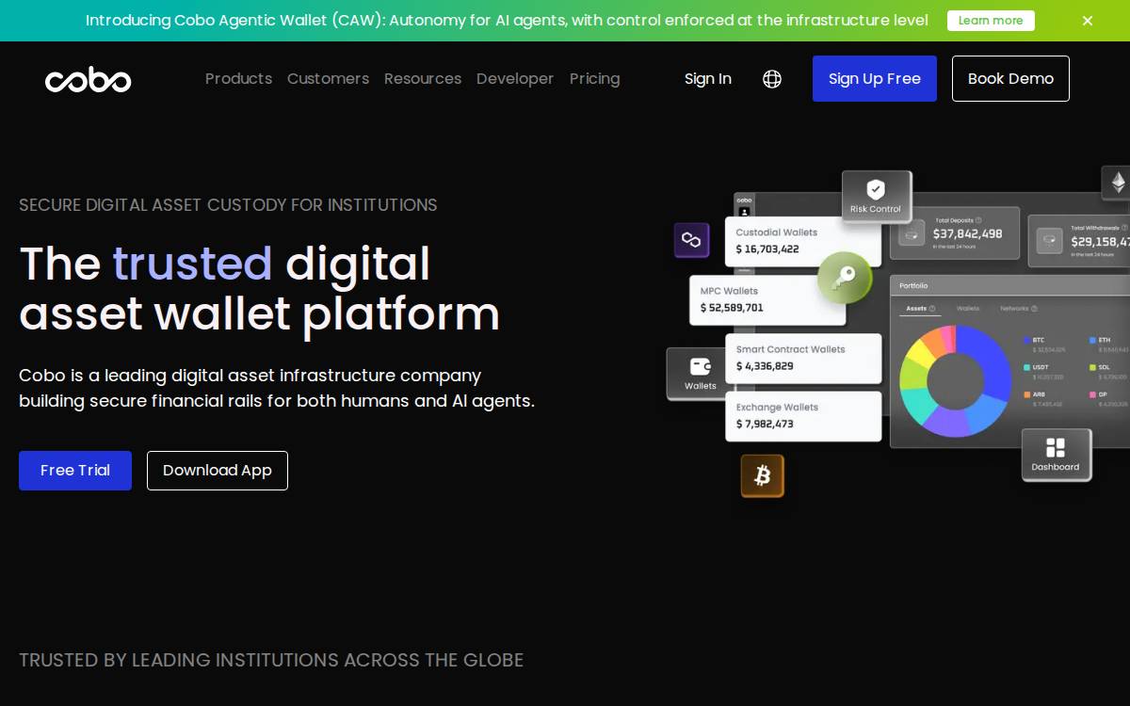Image resolution: width=1130 pixels, height=706 pixels.
Task: Click the info icon beside Networks
Action: point(1034,309)
